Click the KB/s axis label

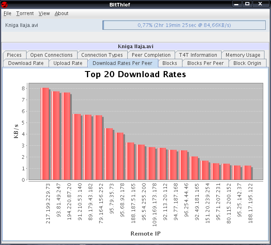[x=16, y=131]
